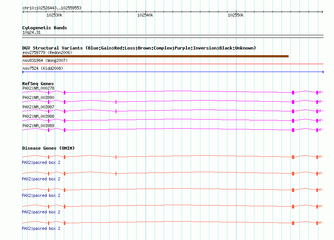This screenshot has height=240, width=334.
Task: Click the PAX2|NM_003989 transcript label
Action: click(38, 126)
